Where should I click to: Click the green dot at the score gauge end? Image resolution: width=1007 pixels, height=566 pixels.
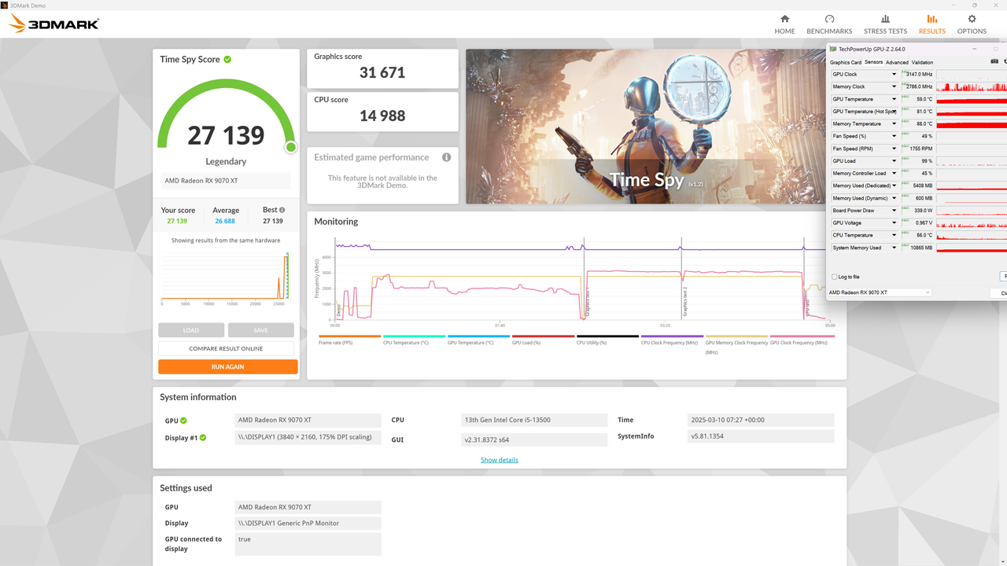click(x=290, y=147)
